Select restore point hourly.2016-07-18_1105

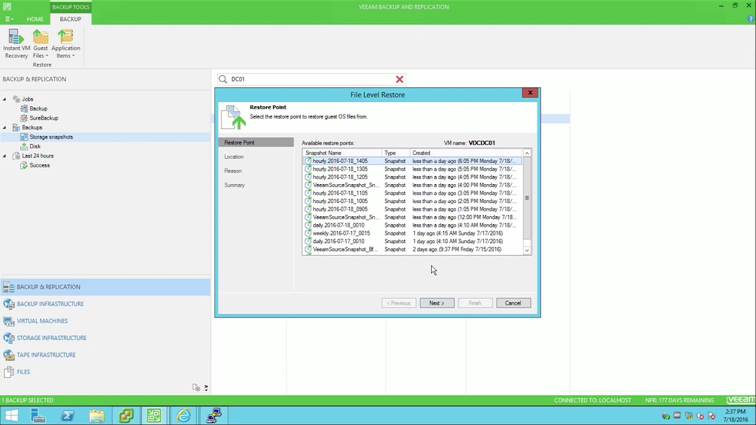pyautogui.click(x=412, y=193)
